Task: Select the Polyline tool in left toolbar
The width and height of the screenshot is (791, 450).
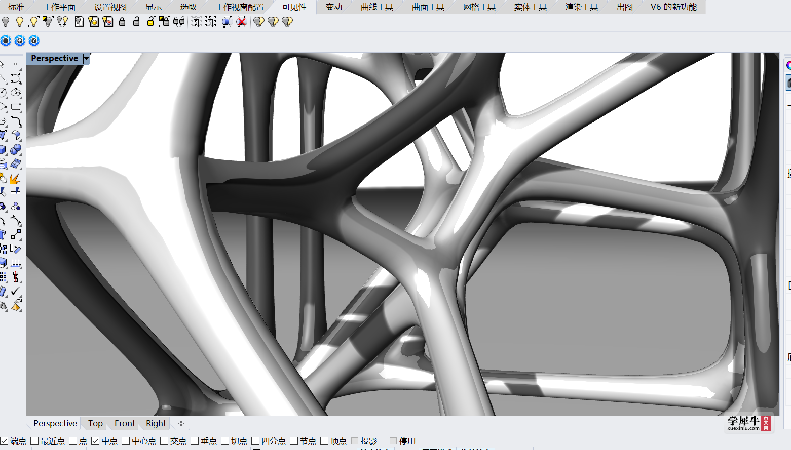Action: tap(4, 78)
